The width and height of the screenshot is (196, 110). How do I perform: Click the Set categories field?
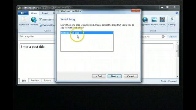coord(37,37)
